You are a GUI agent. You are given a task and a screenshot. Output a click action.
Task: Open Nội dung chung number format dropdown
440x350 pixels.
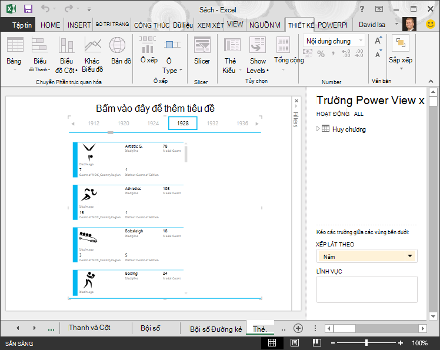(361, 41)
